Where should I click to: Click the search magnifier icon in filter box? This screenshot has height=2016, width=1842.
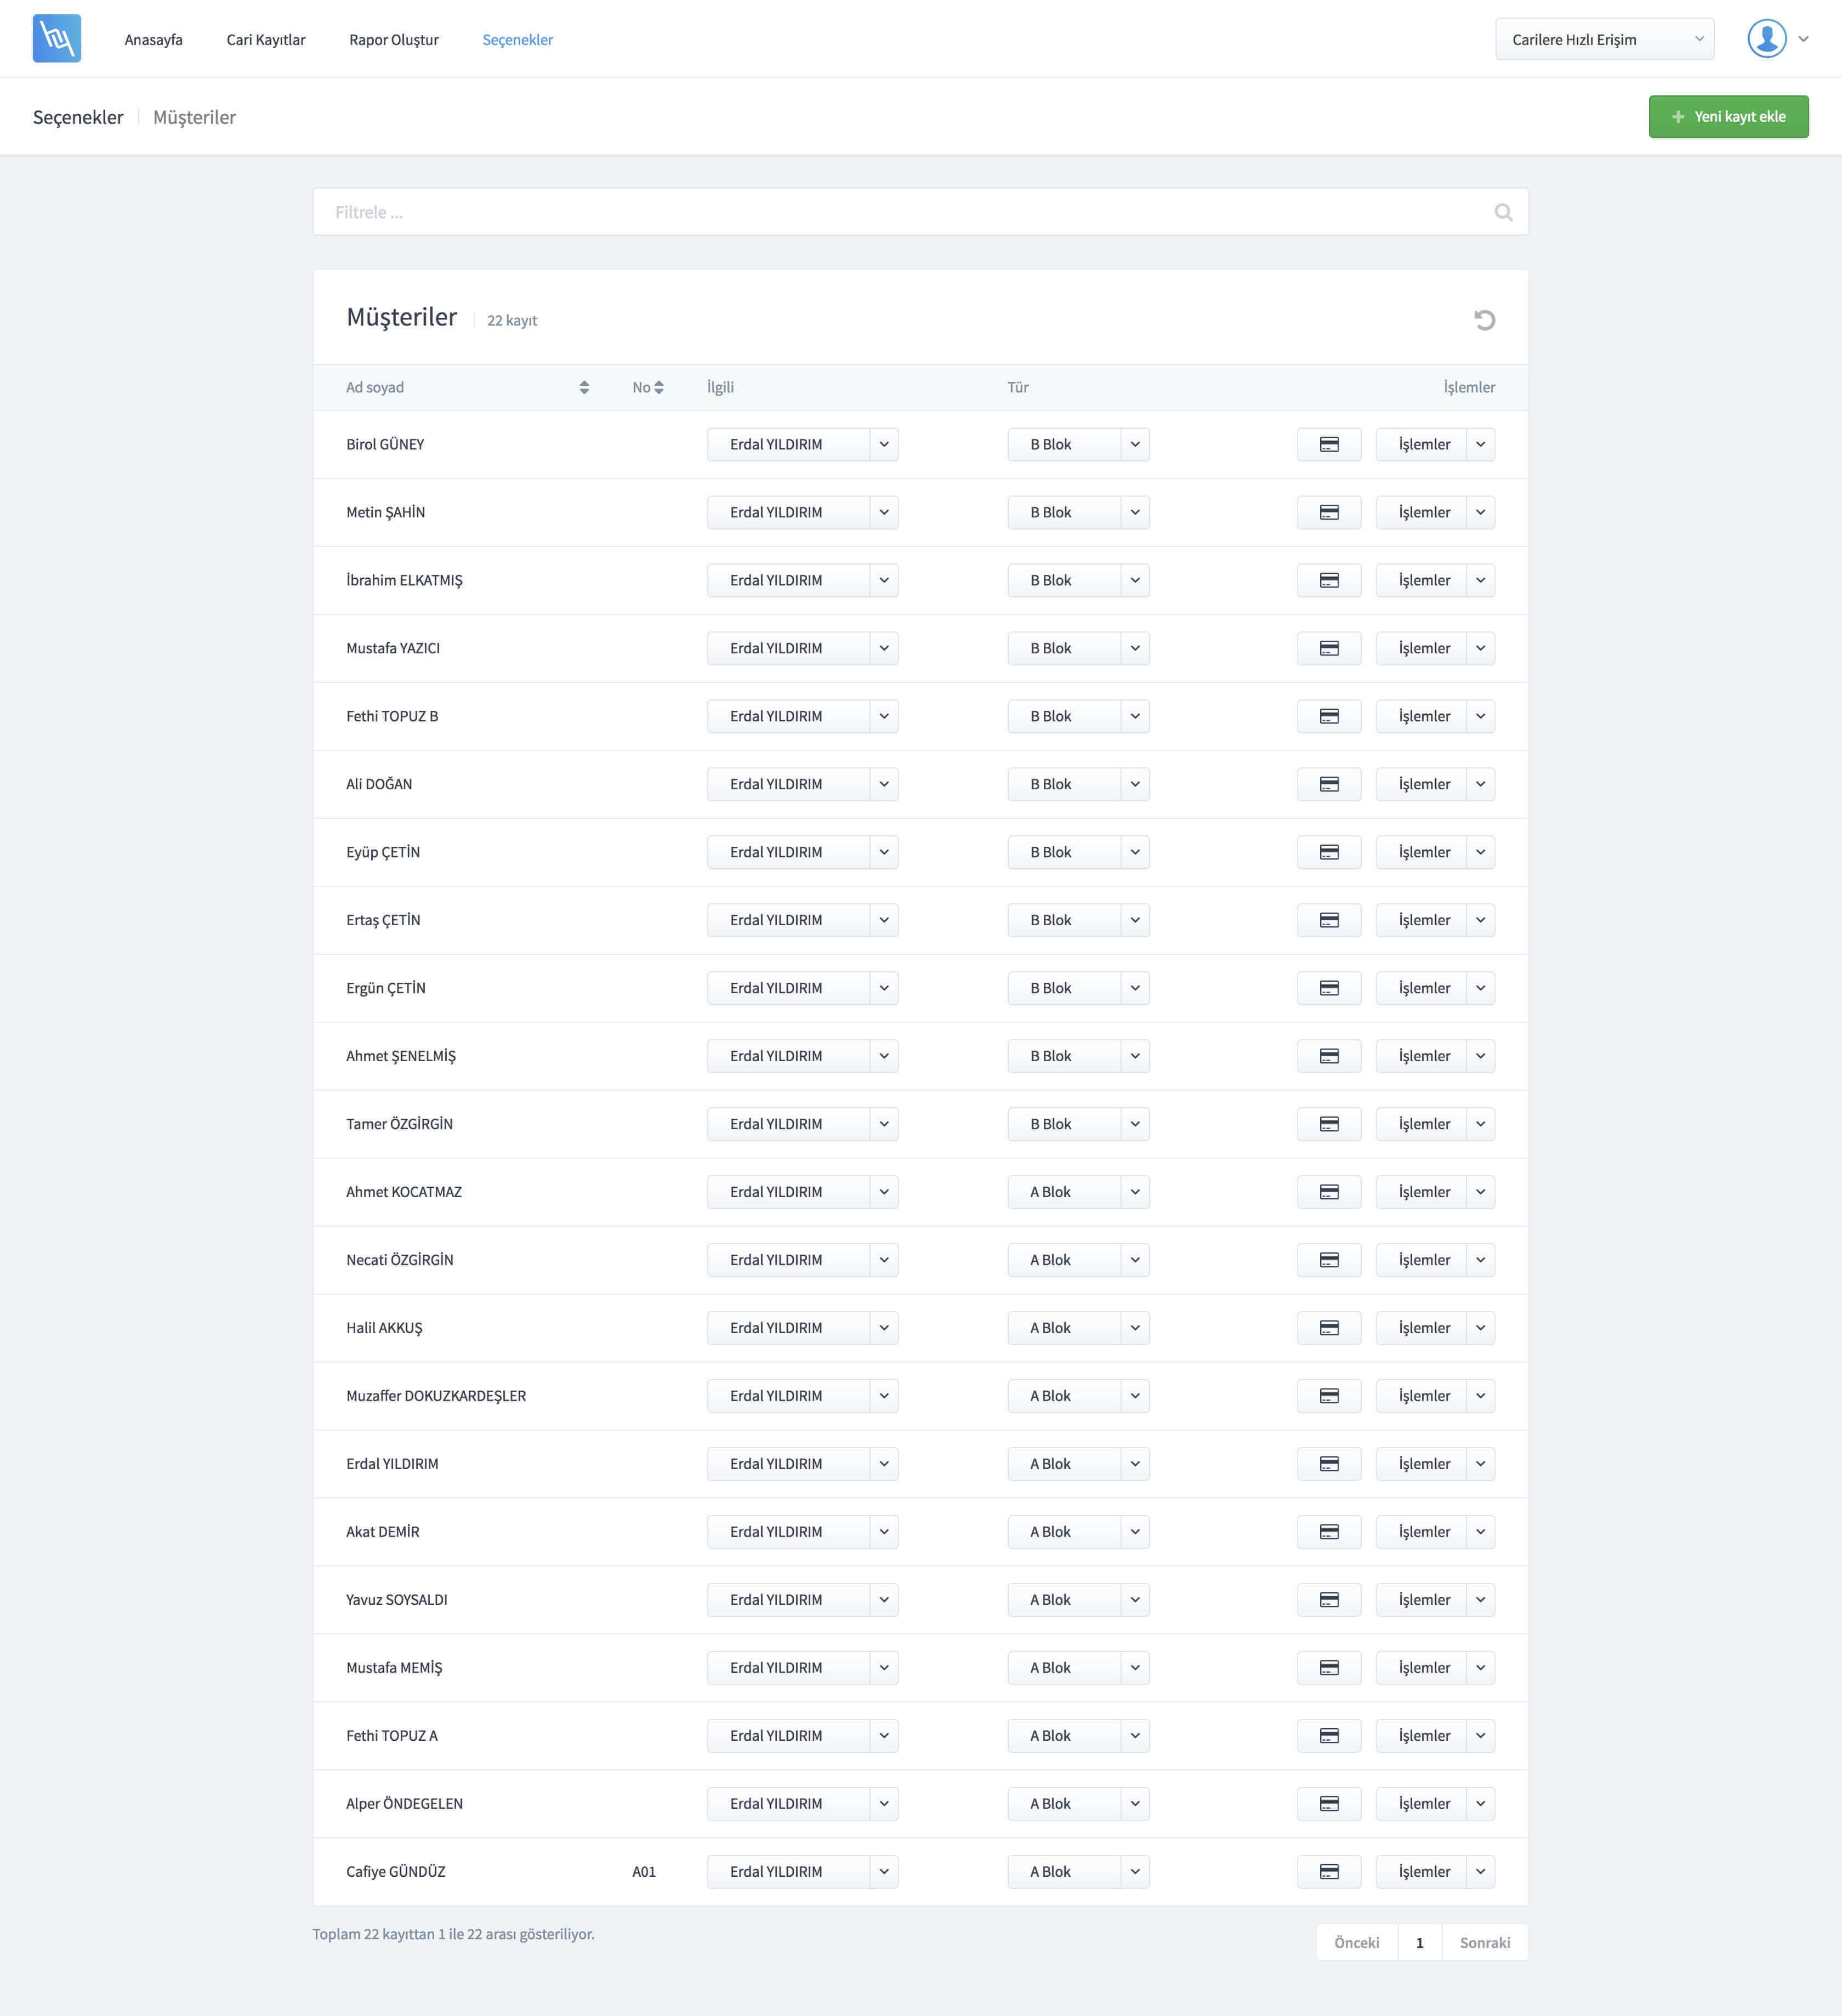tap(1502, 212)
